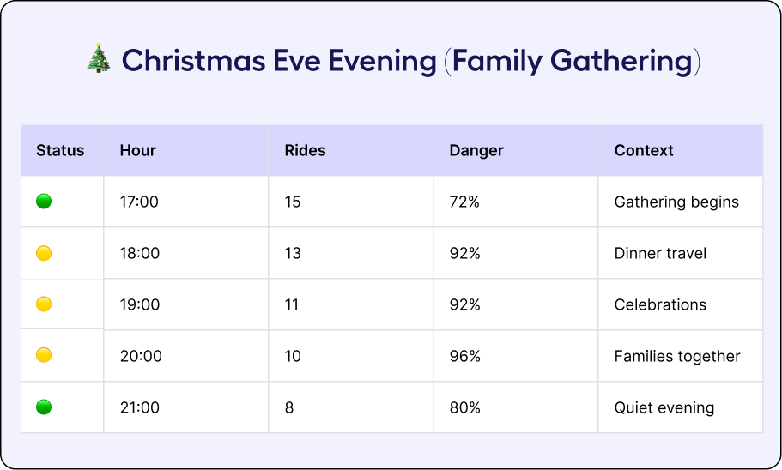Select the Gathering begins context cell
The width and height of the screenshot is (782, 470).
676,202
